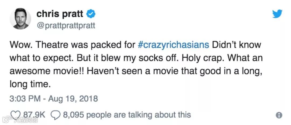Click the "long time." last line
The image size is (291, 125).
pyautogui.click(x=30, y=85)
